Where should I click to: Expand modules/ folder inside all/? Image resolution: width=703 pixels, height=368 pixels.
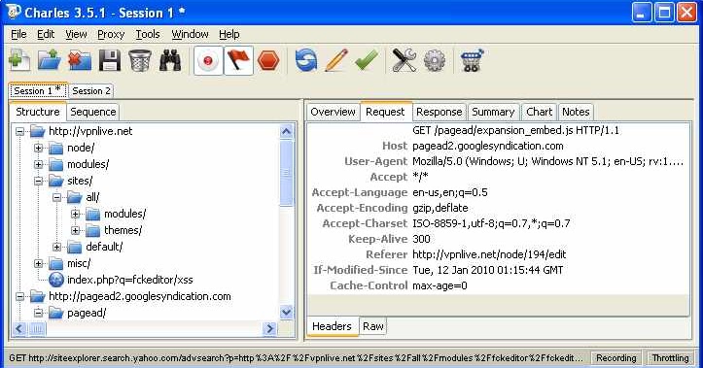pos(75,214)
